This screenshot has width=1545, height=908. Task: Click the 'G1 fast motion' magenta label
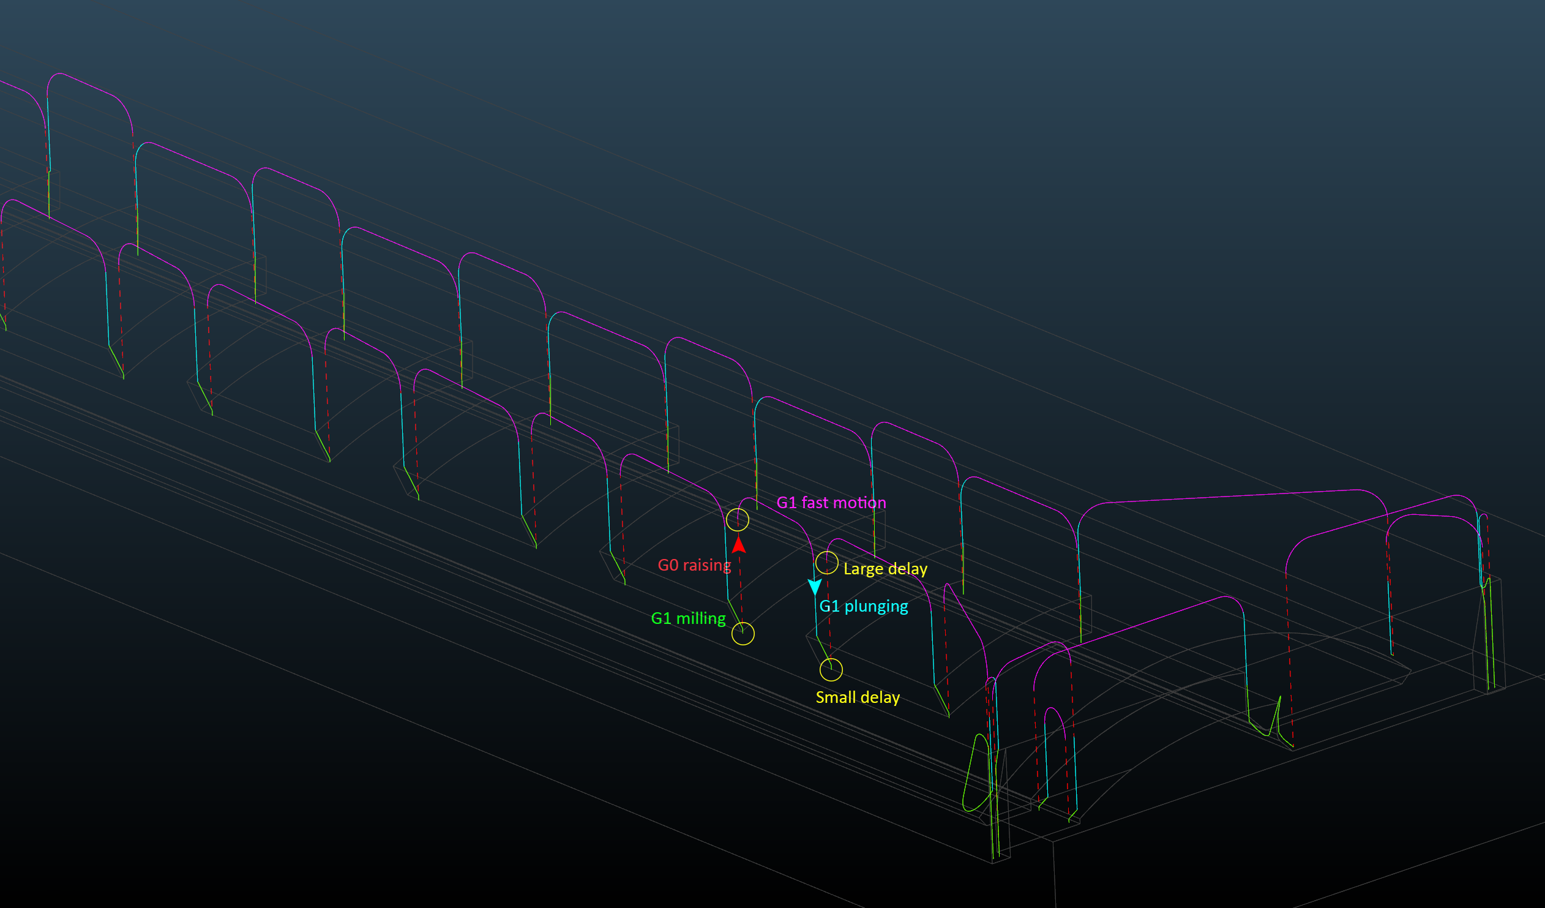831,503
